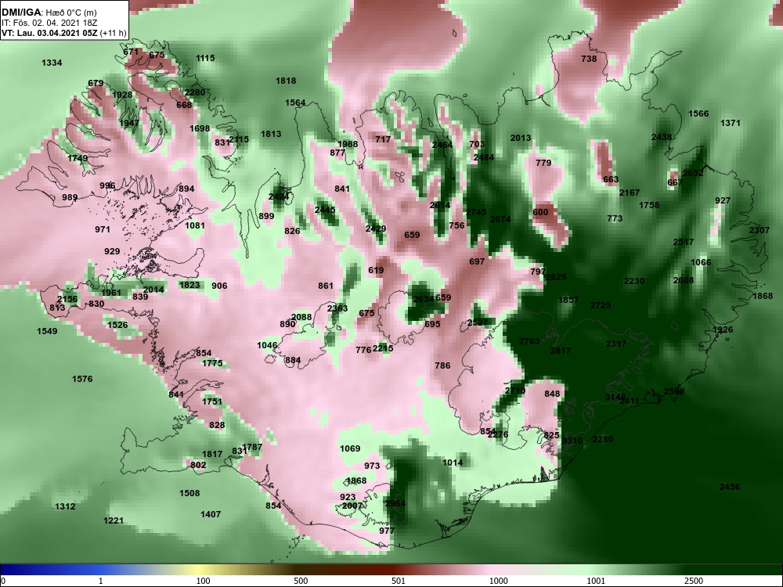Viewport: 783px width, 587px height.
Task: Click the map value 2115
Action: pyautogui.click(x=239, y=139)
